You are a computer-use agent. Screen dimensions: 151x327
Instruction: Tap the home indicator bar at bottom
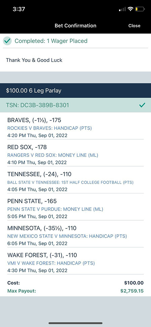click(x=75, y=323)
